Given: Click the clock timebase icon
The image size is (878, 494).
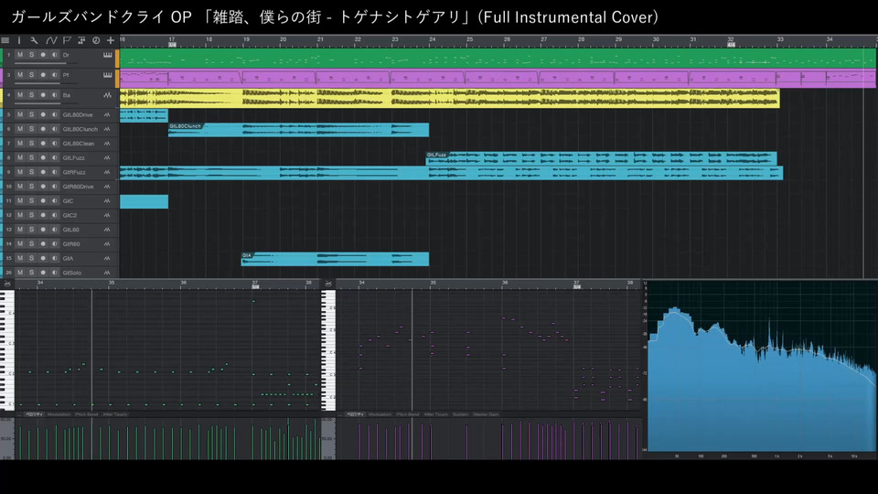Looking at the screenshot, I should pyautogui.click(x=96, y=40).
